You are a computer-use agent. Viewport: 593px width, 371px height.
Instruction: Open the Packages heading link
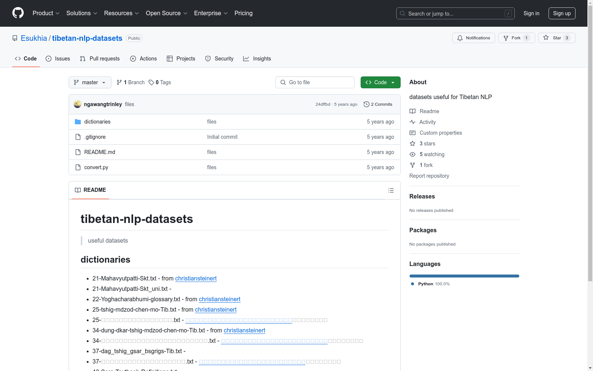(423, 230)
